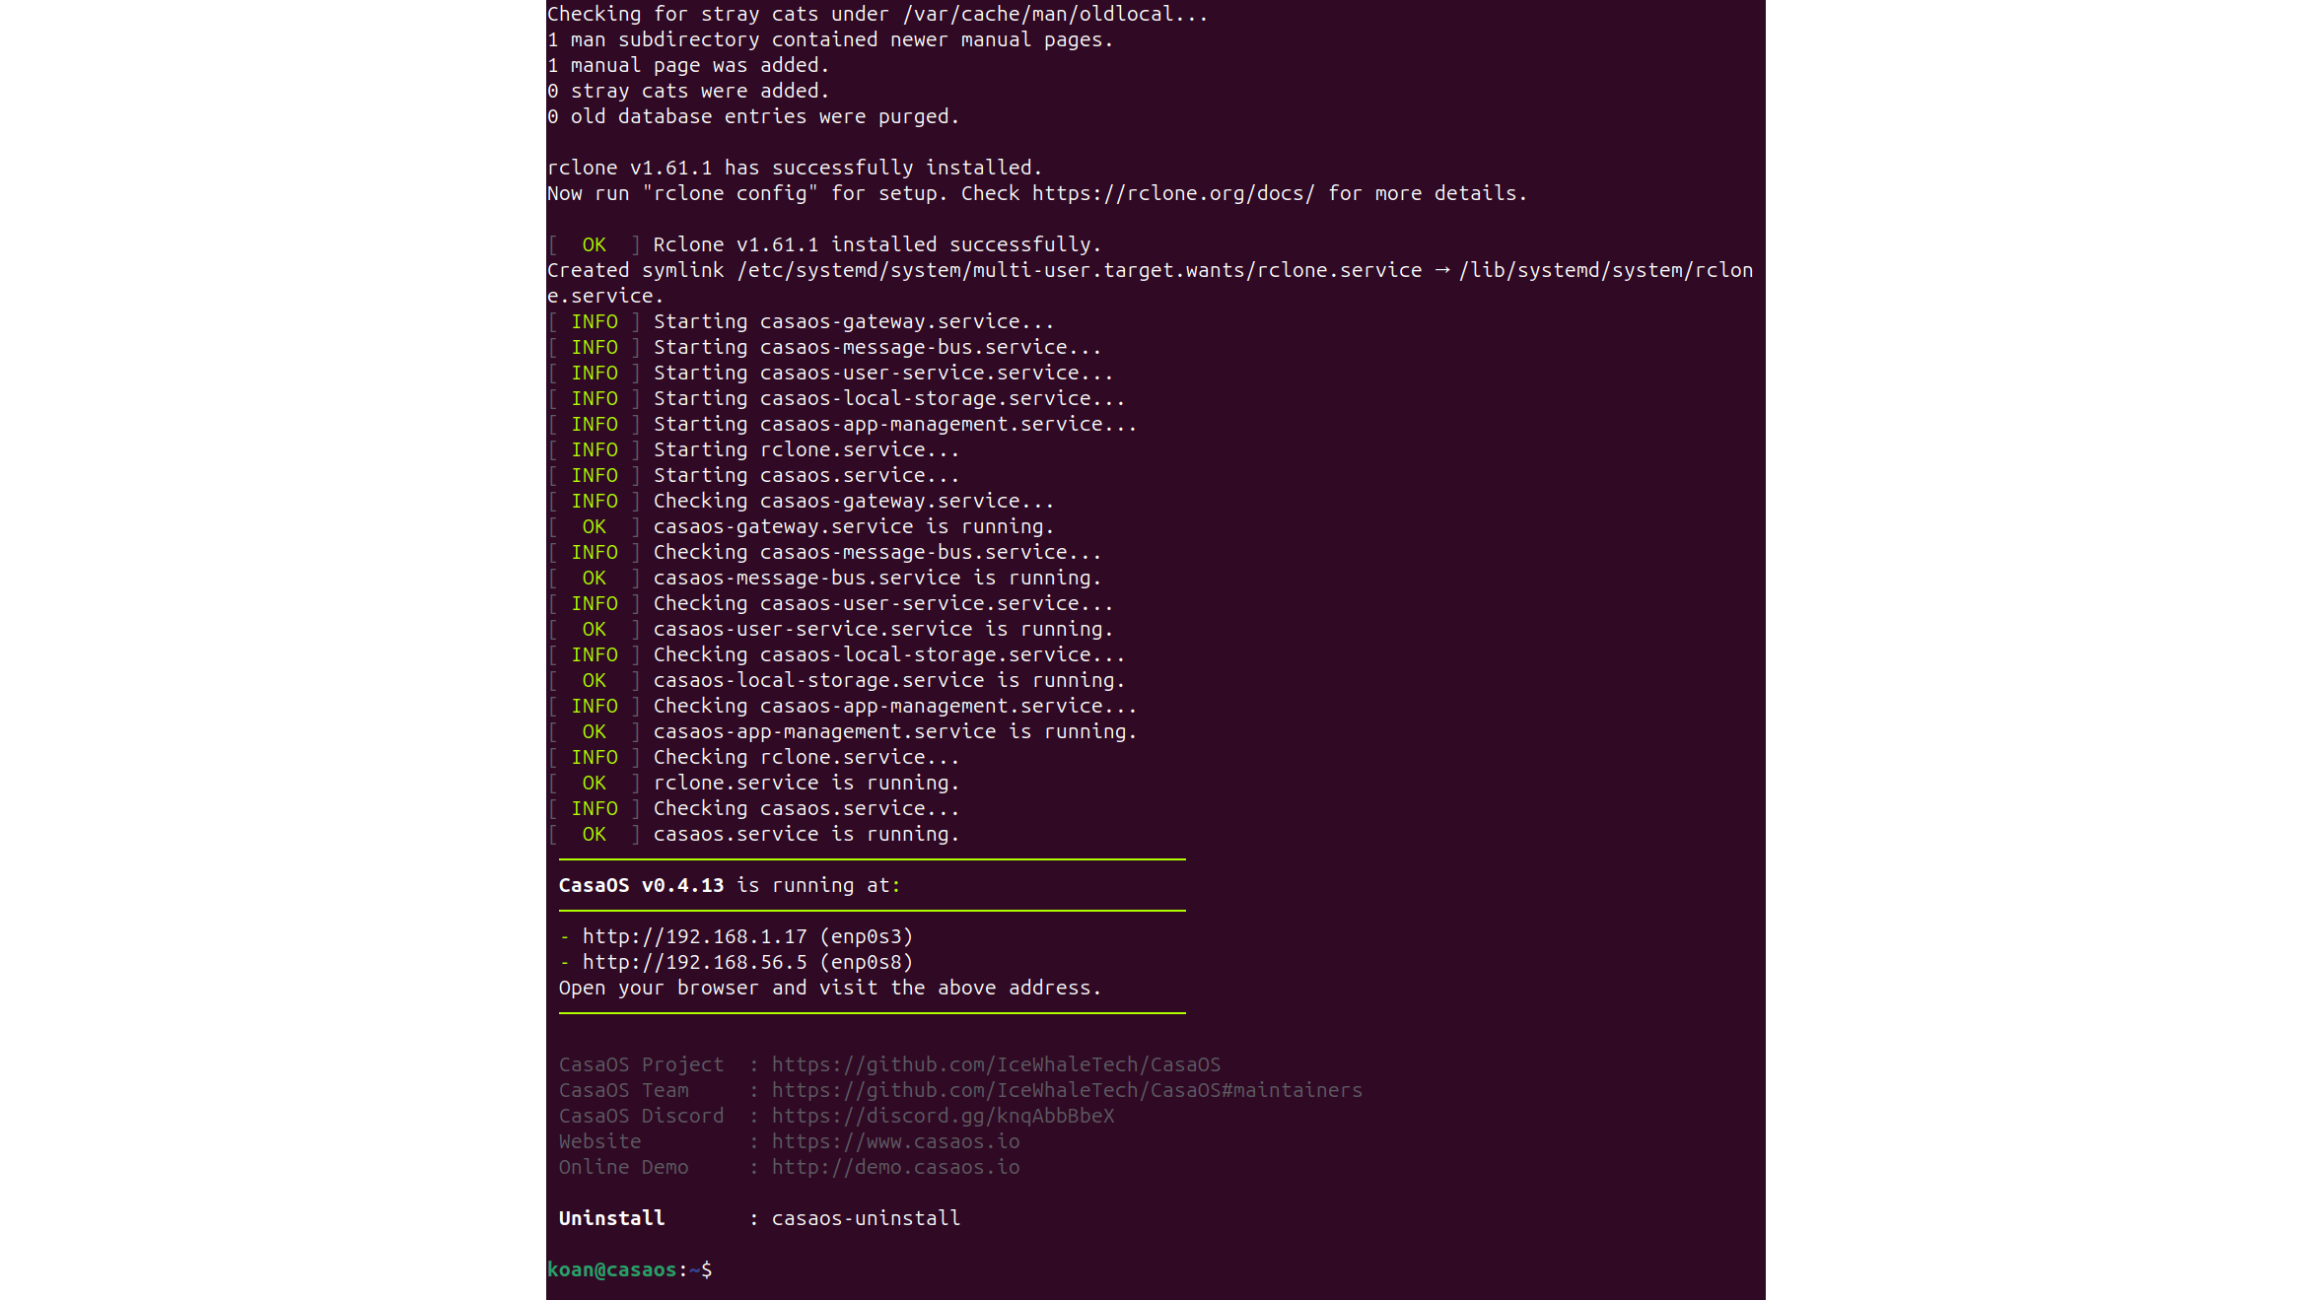The width and height of the screenshot is (2312, 1300).
Task: Click the "Starting casaos-gateway.service" line
Action: [x=853, y=321]
